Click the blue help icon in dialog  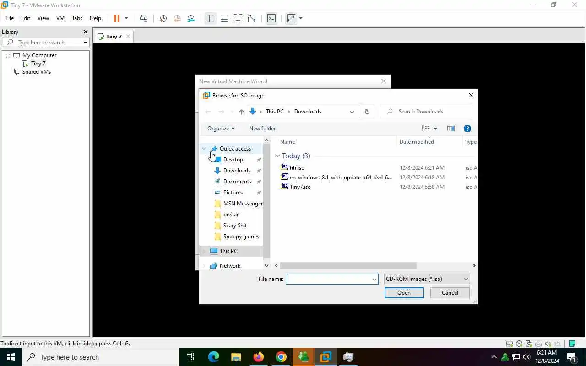tap(467, 129)
